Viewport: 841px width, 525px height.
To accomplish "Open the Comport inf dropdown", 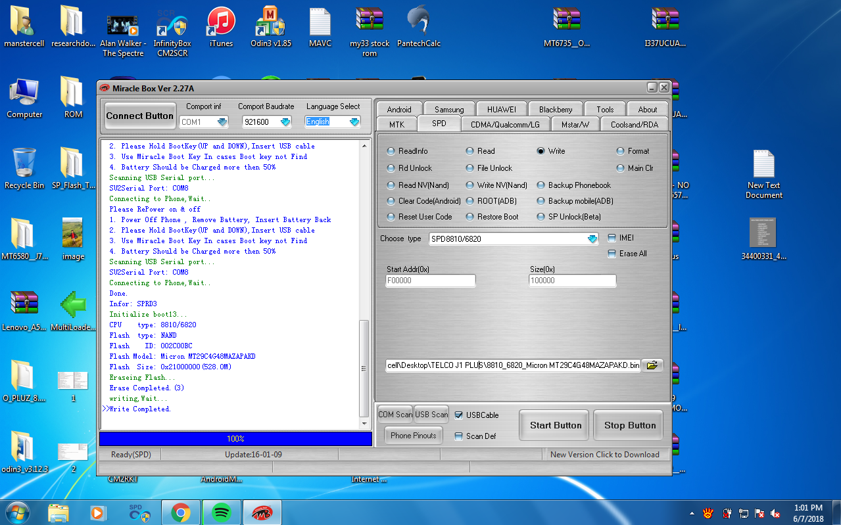I will pyautogui.click(x=222, y=122).
